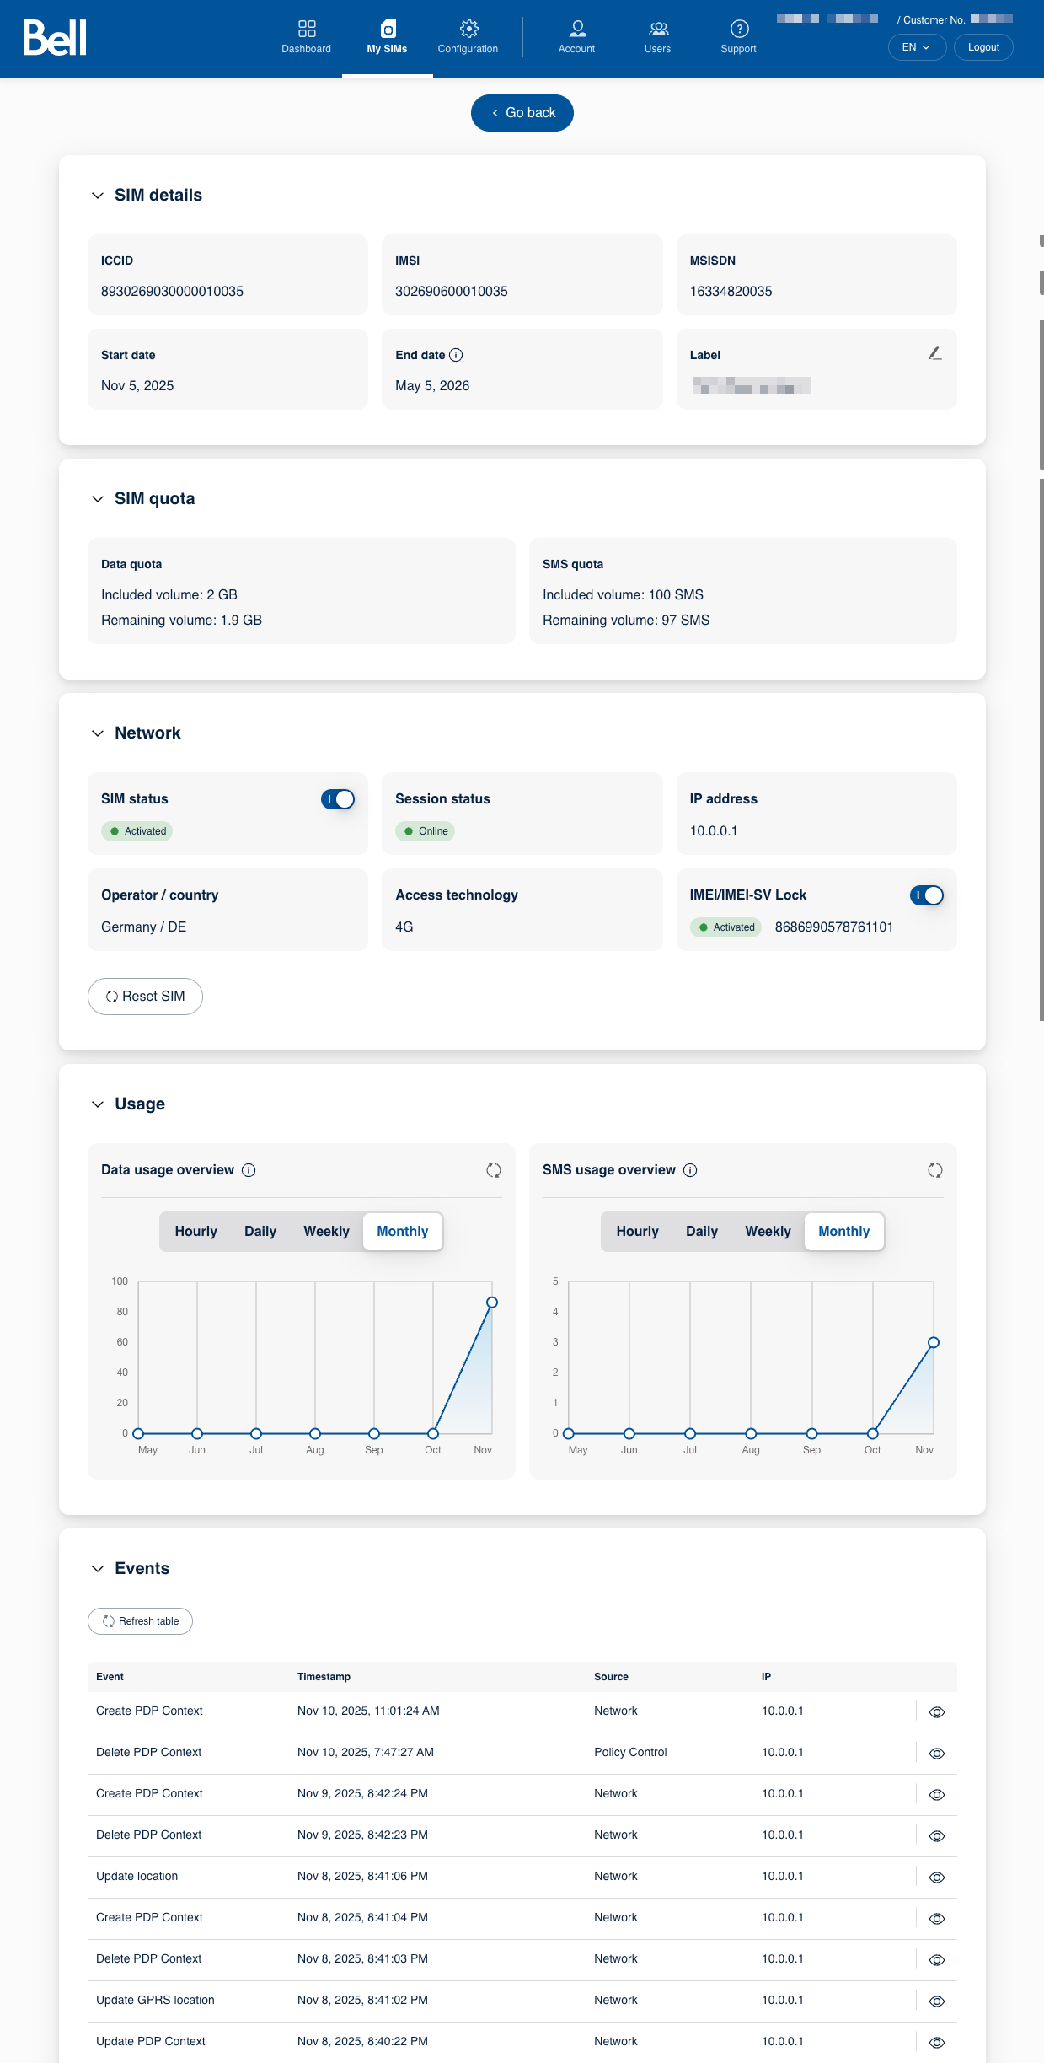Screen dimensions: 1044x2063
Task: View details of first Create PDP Context event
Action: [x=936, y=1712]
